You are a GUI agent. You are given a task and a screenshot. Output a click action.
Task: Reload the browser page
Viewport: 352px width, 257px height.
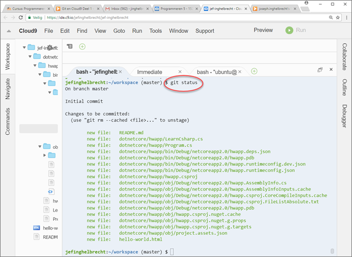tap(21, 17)
